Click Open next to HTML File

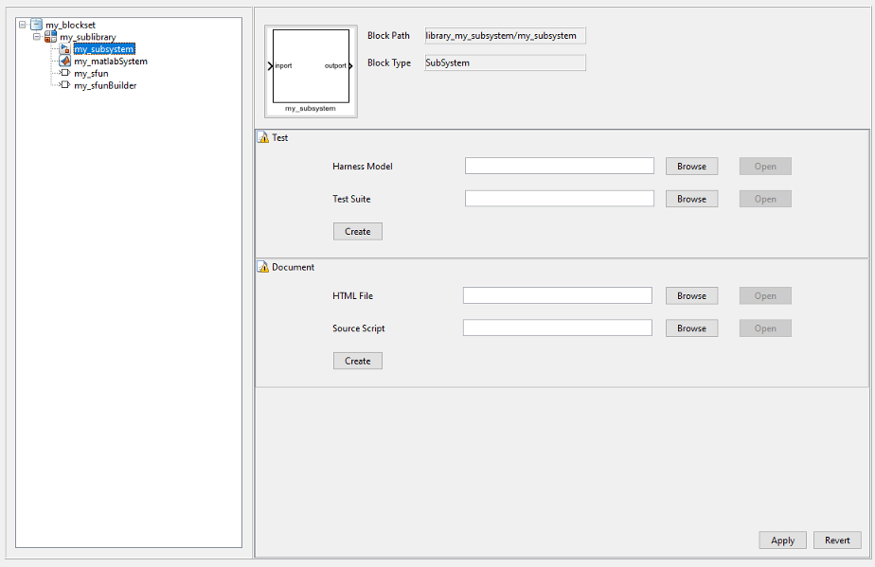(765, 295)
